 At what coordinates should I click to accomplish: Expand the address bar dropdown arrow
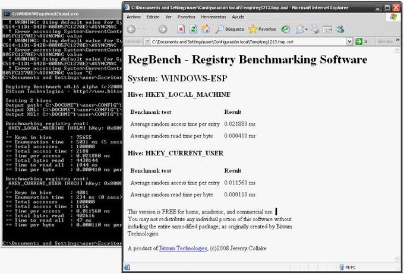(349, 42)
